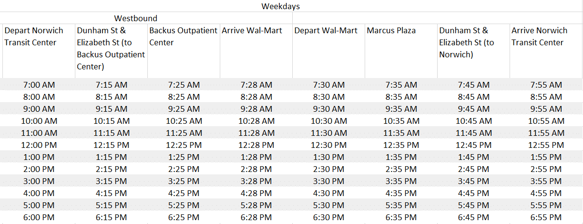The height and width of the screenshot is (224, 583).
Task: Click the Backus Outpatient Center column header
Action: pyautogui.click(x=184, y=51)
